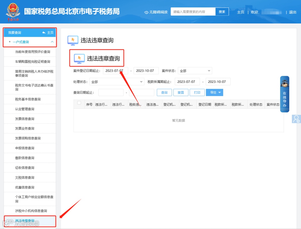
Task: Open the 在线导办 assistant widget
Action: point(285,94)
